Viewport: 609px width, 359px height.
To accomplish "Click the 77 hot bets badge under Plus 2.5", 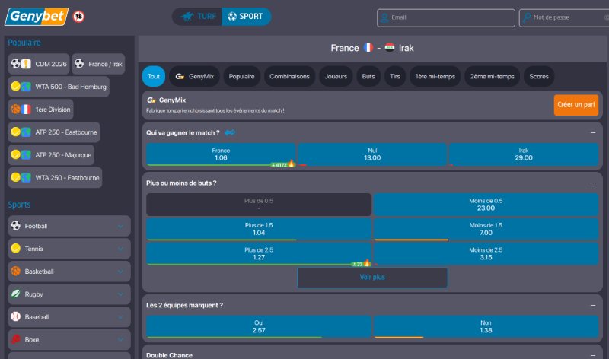I will tap(361, 264).
